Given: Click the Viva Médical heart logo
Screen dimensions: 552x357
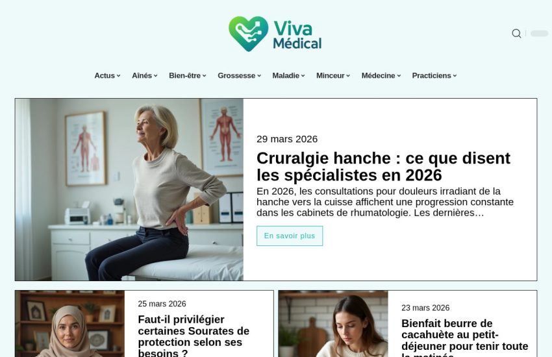Looking at the screenshot, I should coord(248,34).
